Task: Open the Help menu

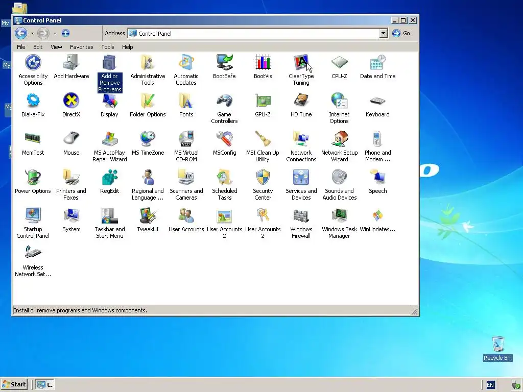Action: (127, 47)
